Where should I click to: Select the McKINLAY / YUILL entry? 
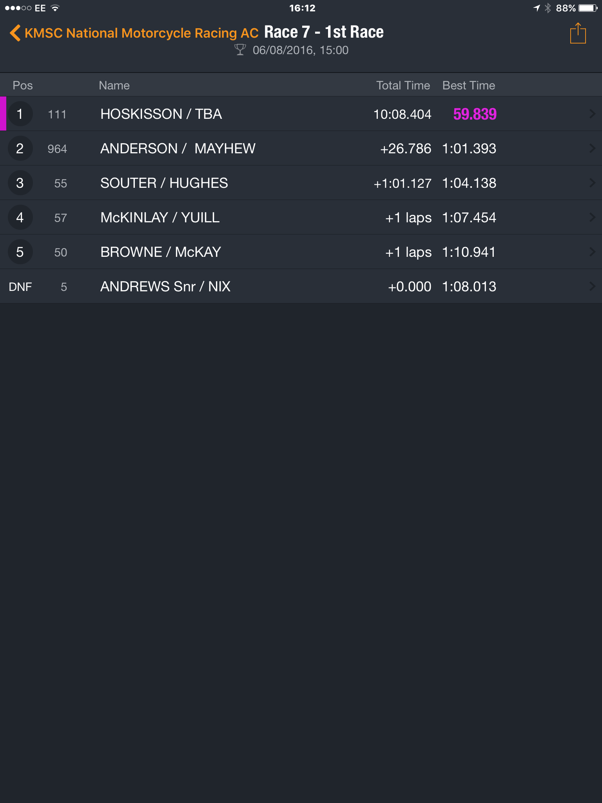point(301,217)
